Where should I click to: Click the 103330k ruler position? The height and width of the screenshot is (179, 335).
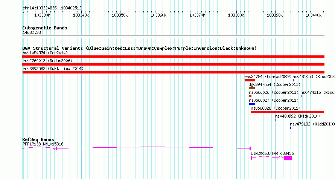(42, 15)
